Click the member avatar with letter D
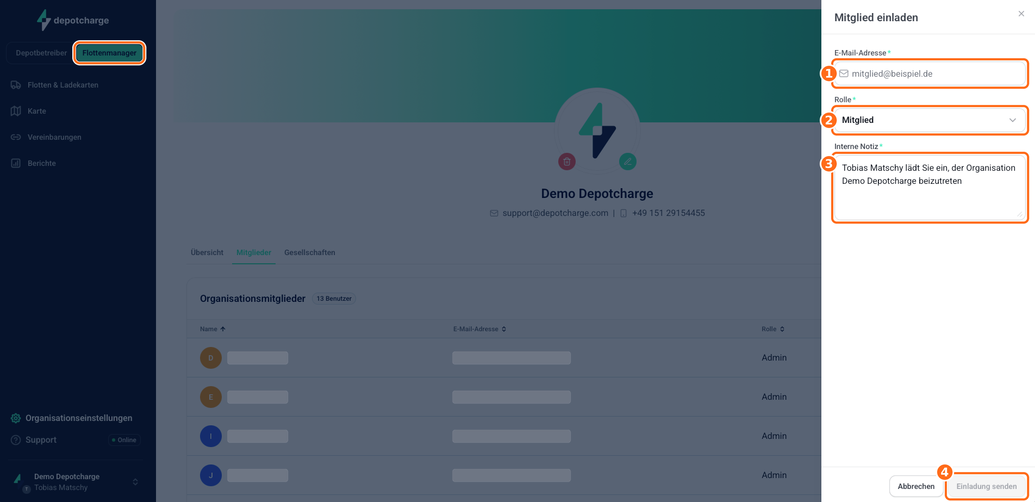1035x502 pixels. tap(211, 358)
